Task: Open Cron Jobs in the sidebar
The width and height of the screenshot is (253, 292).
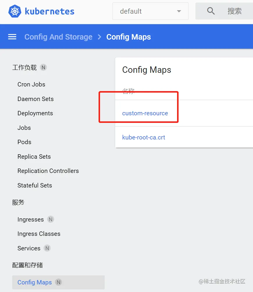Action: coord(31,84)
